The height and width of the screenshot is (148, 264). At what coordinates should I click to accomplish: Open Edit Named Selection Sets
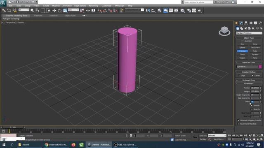(121, 11)
